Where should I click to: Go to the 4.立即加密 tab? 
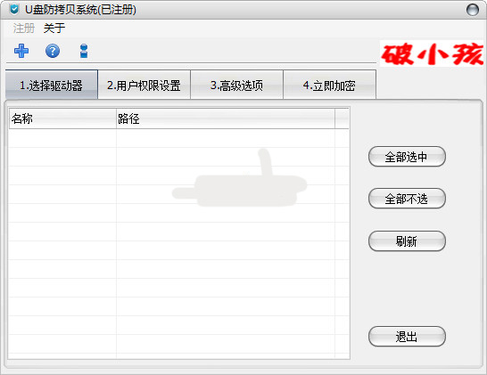(329, 85)
